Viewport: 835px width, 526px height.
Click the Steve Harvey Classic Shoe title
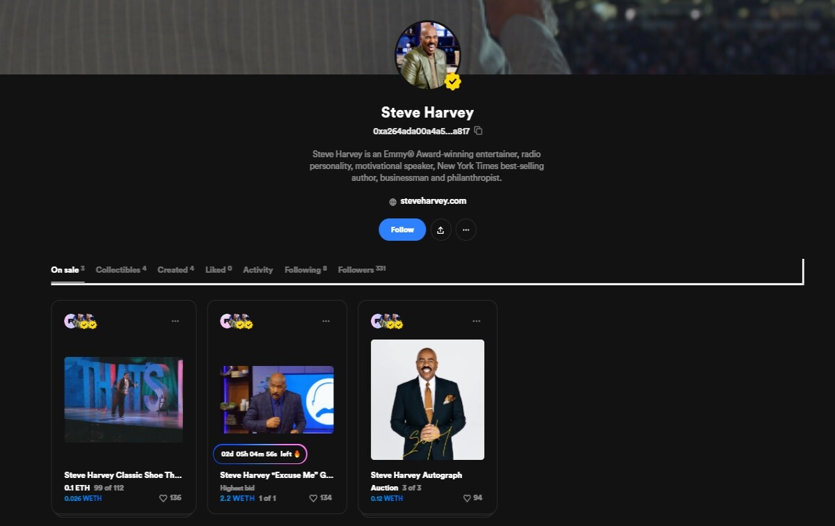[123, 475]
